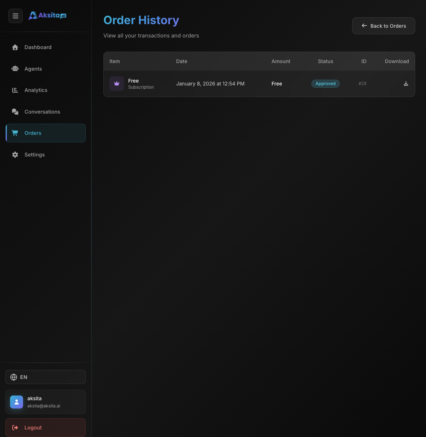The image size is (426, 437).
Task: Click the Settings gear icon
Action: [15, 155]
